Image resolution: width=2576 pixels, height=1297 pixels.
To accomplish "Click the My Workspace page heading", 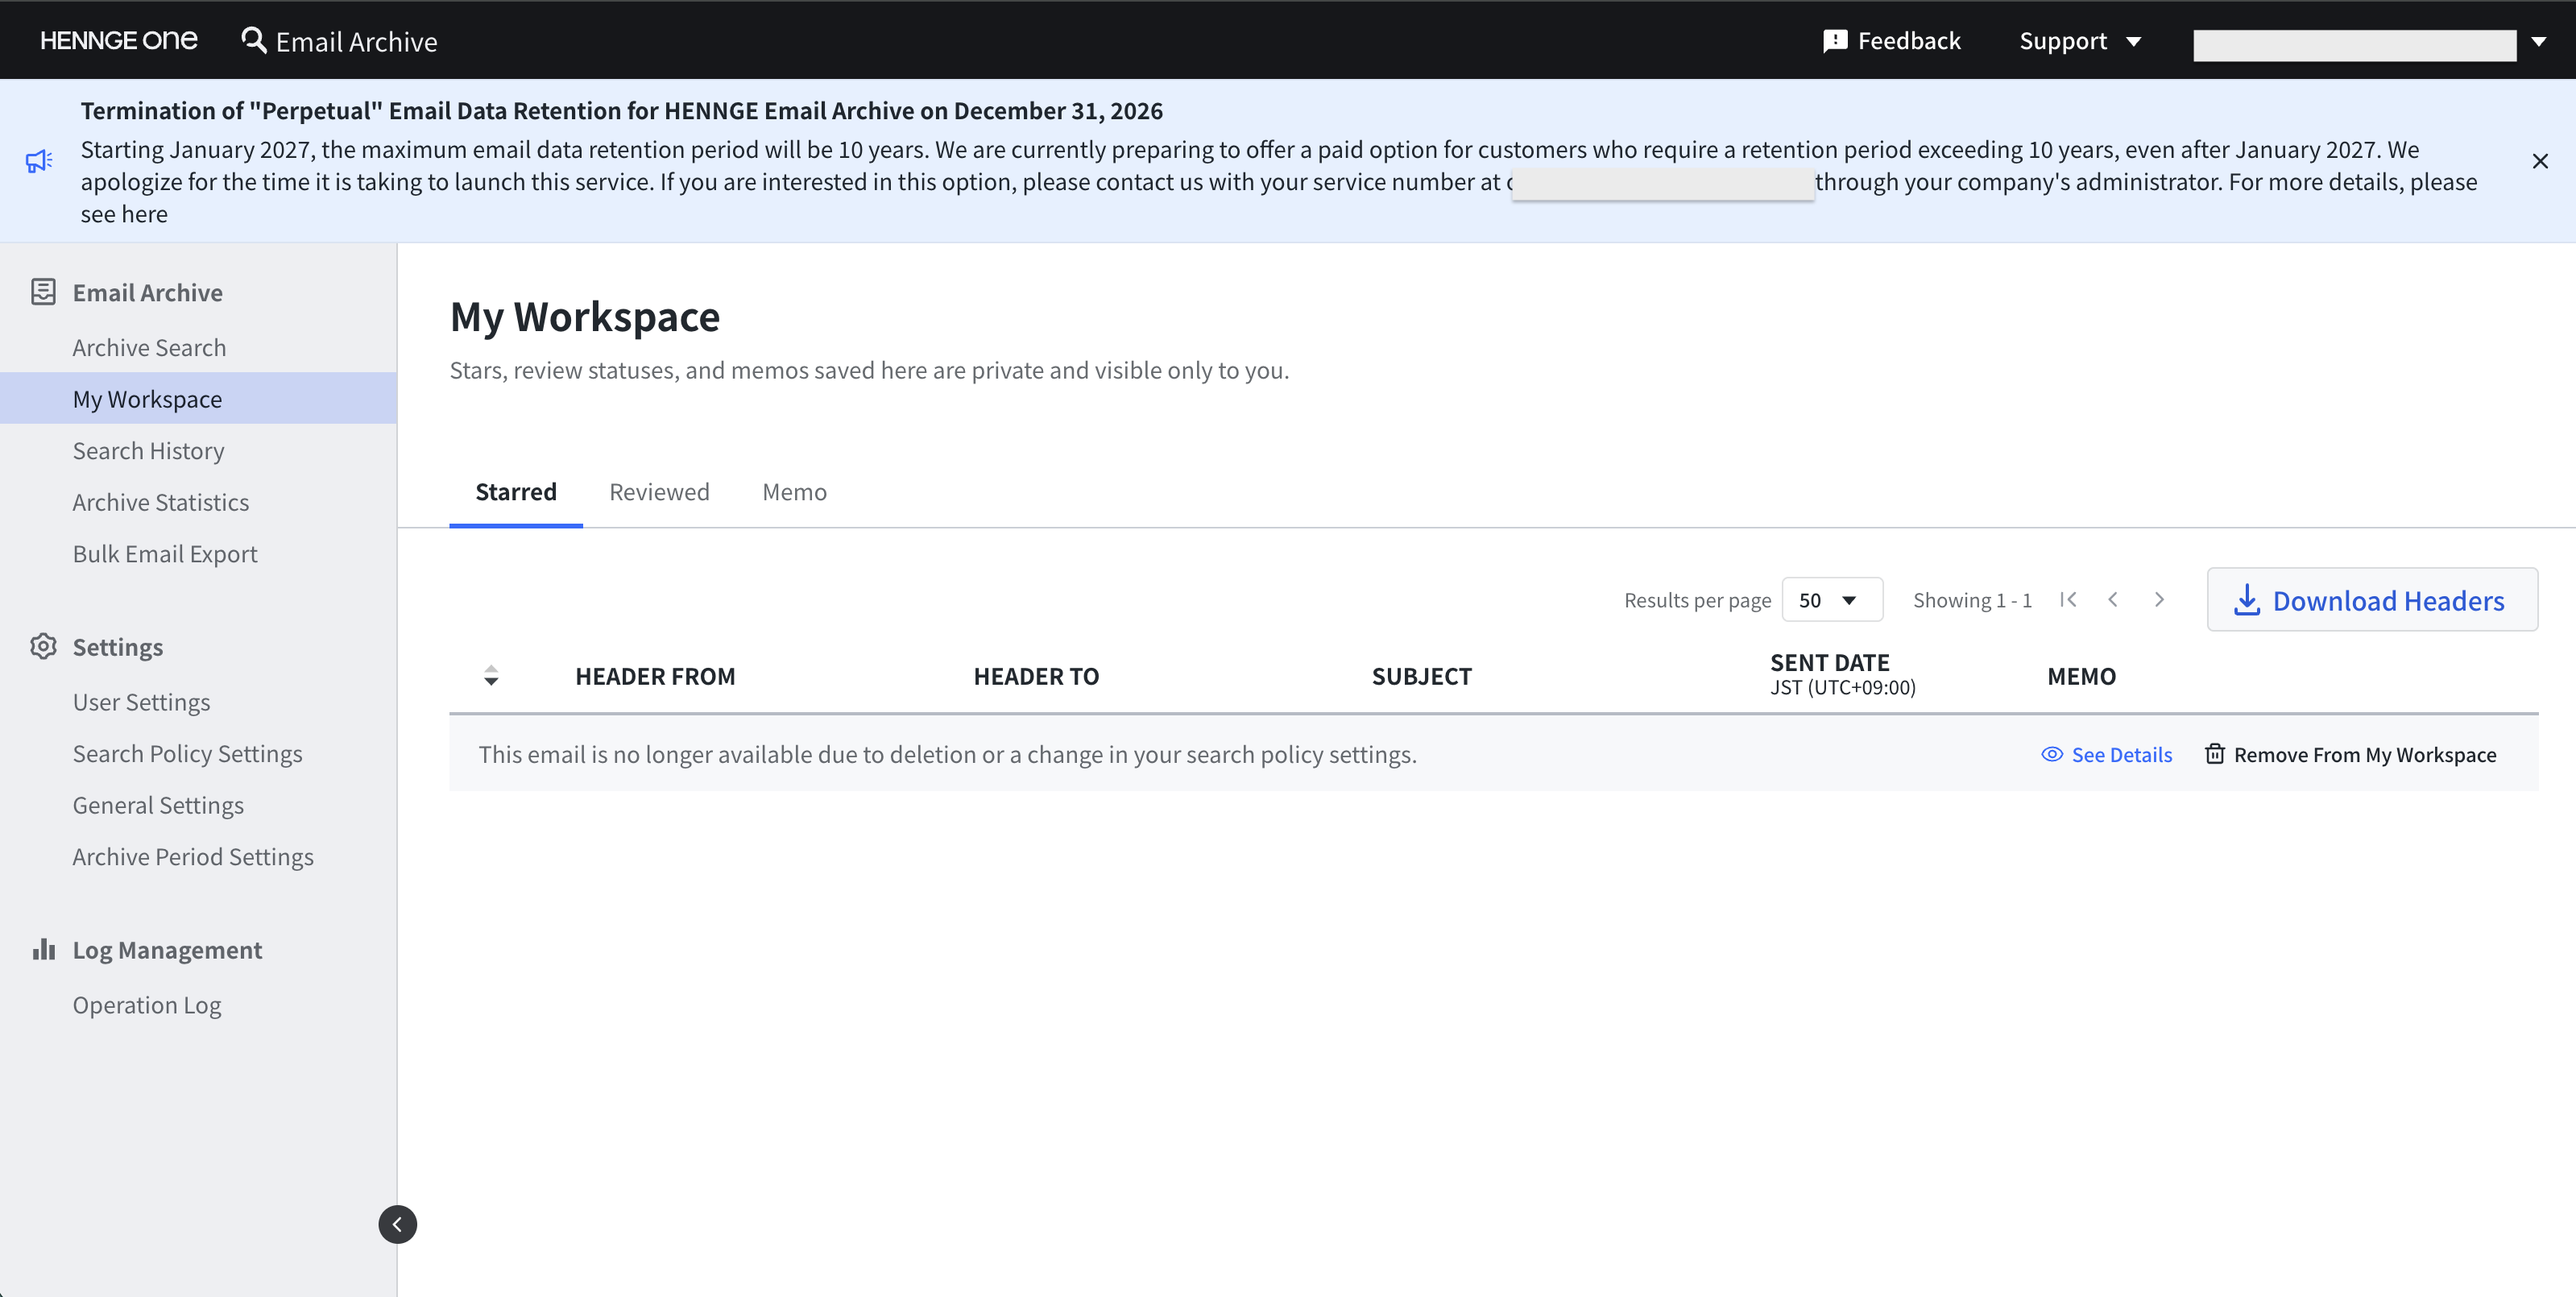I will (585, 316).
